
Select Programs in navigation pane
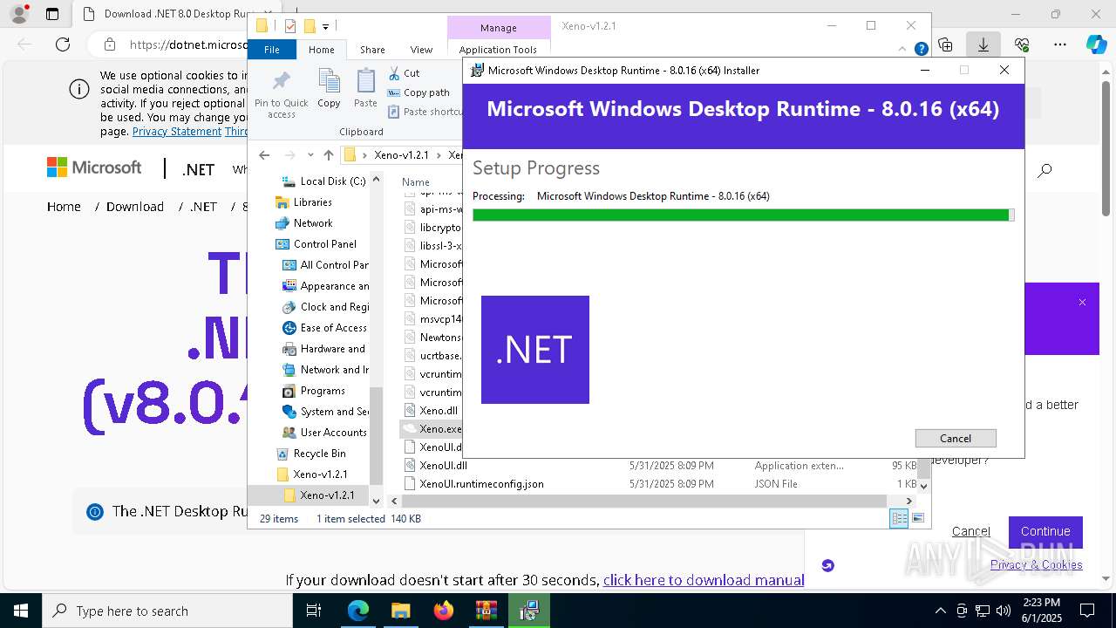(315, 391)
